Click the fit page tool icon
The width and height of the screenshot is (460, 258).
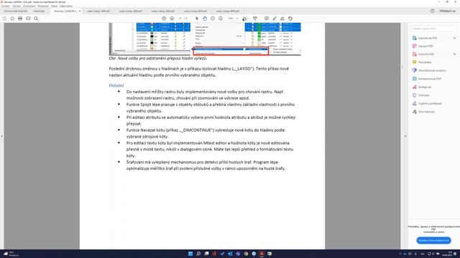244,19
